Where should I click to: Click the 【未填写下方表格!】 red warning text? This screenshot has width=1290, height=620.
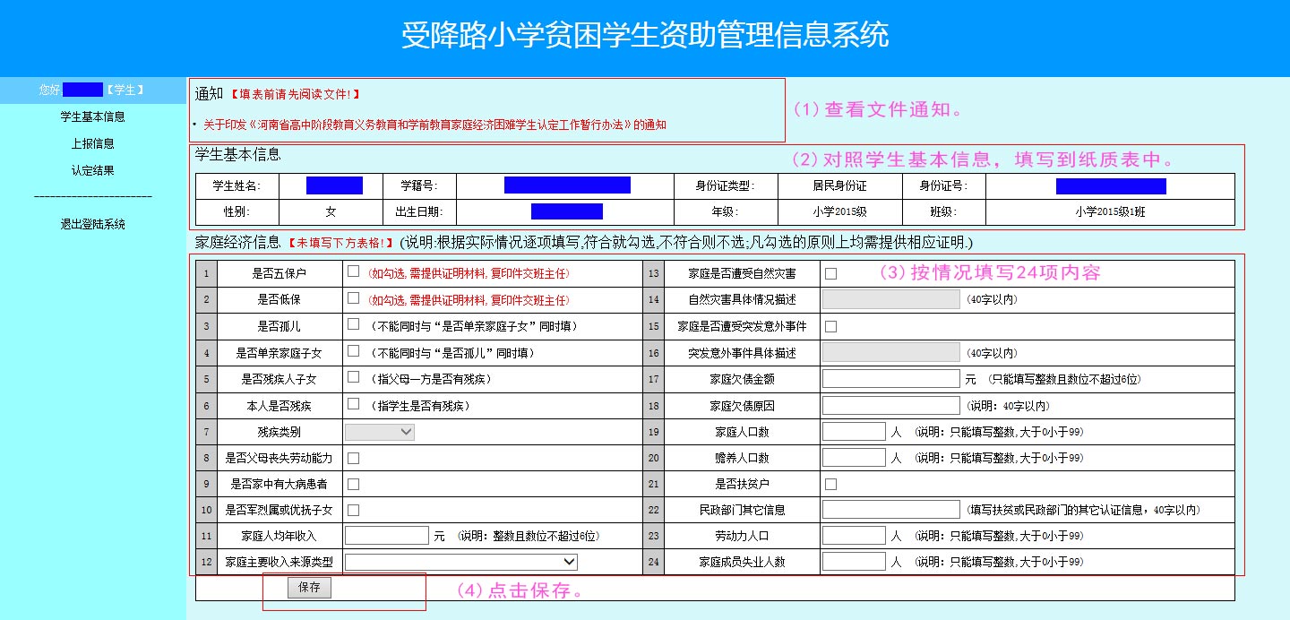tap(340, 243)
